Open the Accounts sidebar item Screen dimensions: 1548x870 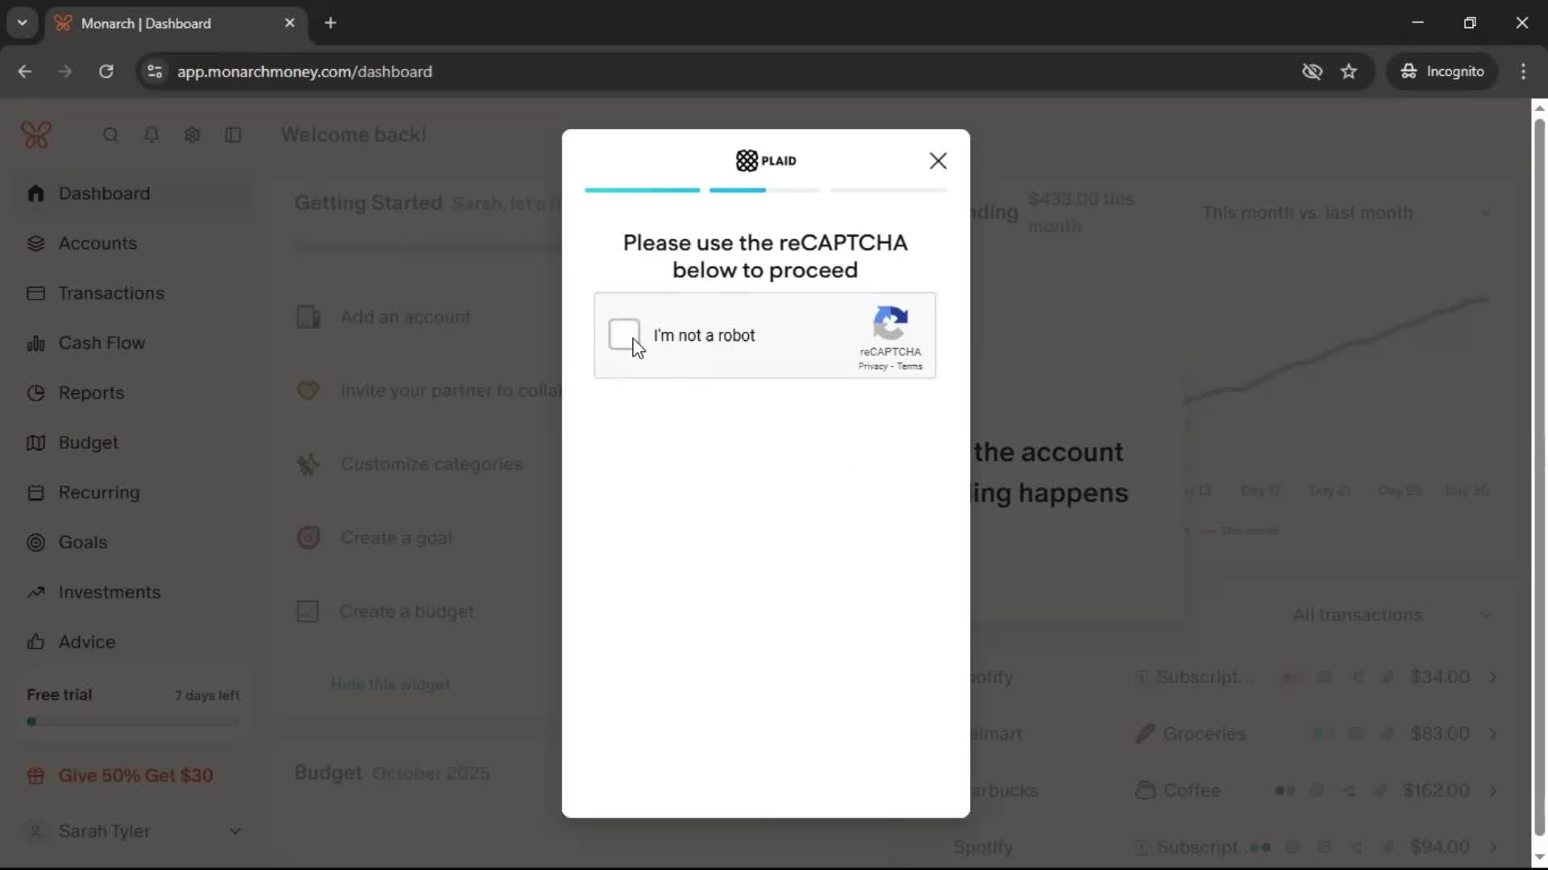[x=98, y=243]
